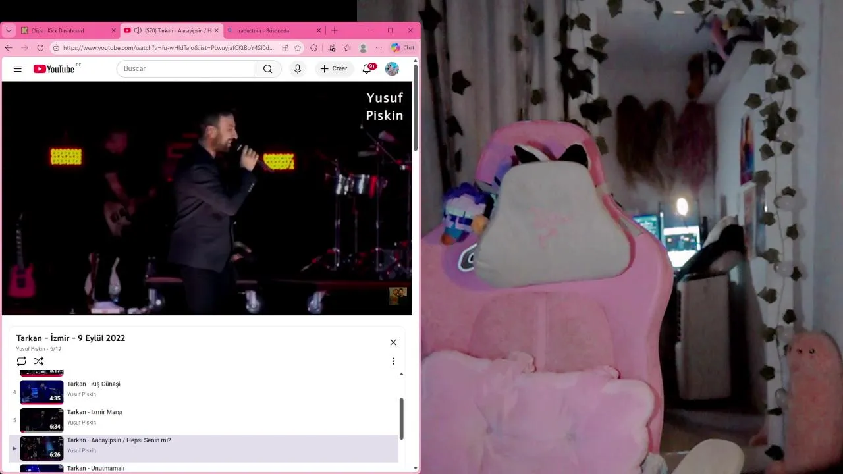Open the Kış Güneşi thumbnail showing 4:35
The width and height of the screenshot is (843, 474).
point(41,392)
